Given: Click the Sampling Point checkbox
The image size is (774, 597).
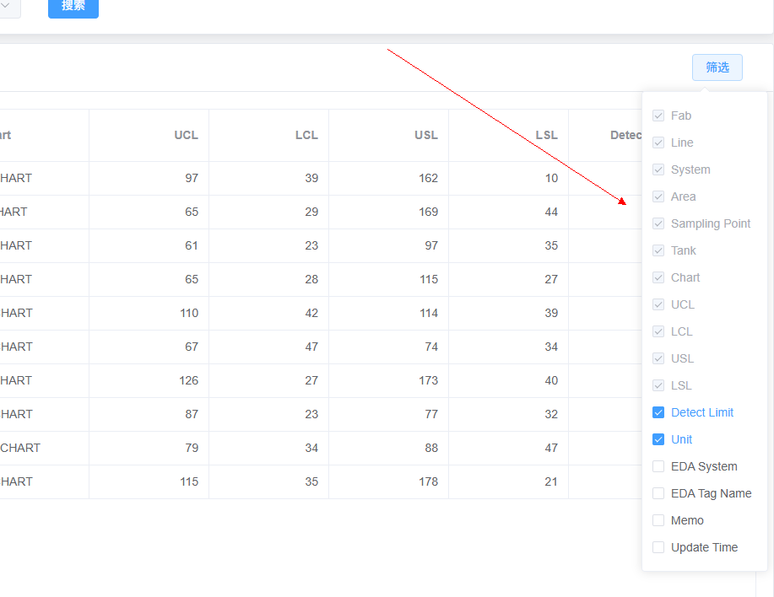Looking at the screenshot, I should coord(658,223).
